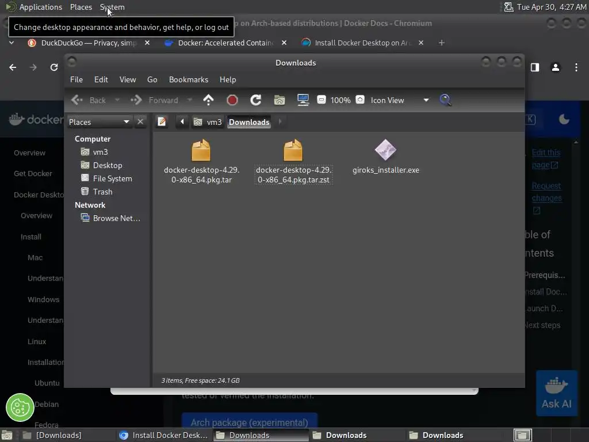Viewport: 589px width, 442px height.
Task: Toggle Docker docs dark mode moon
Action: coord(564,120)
